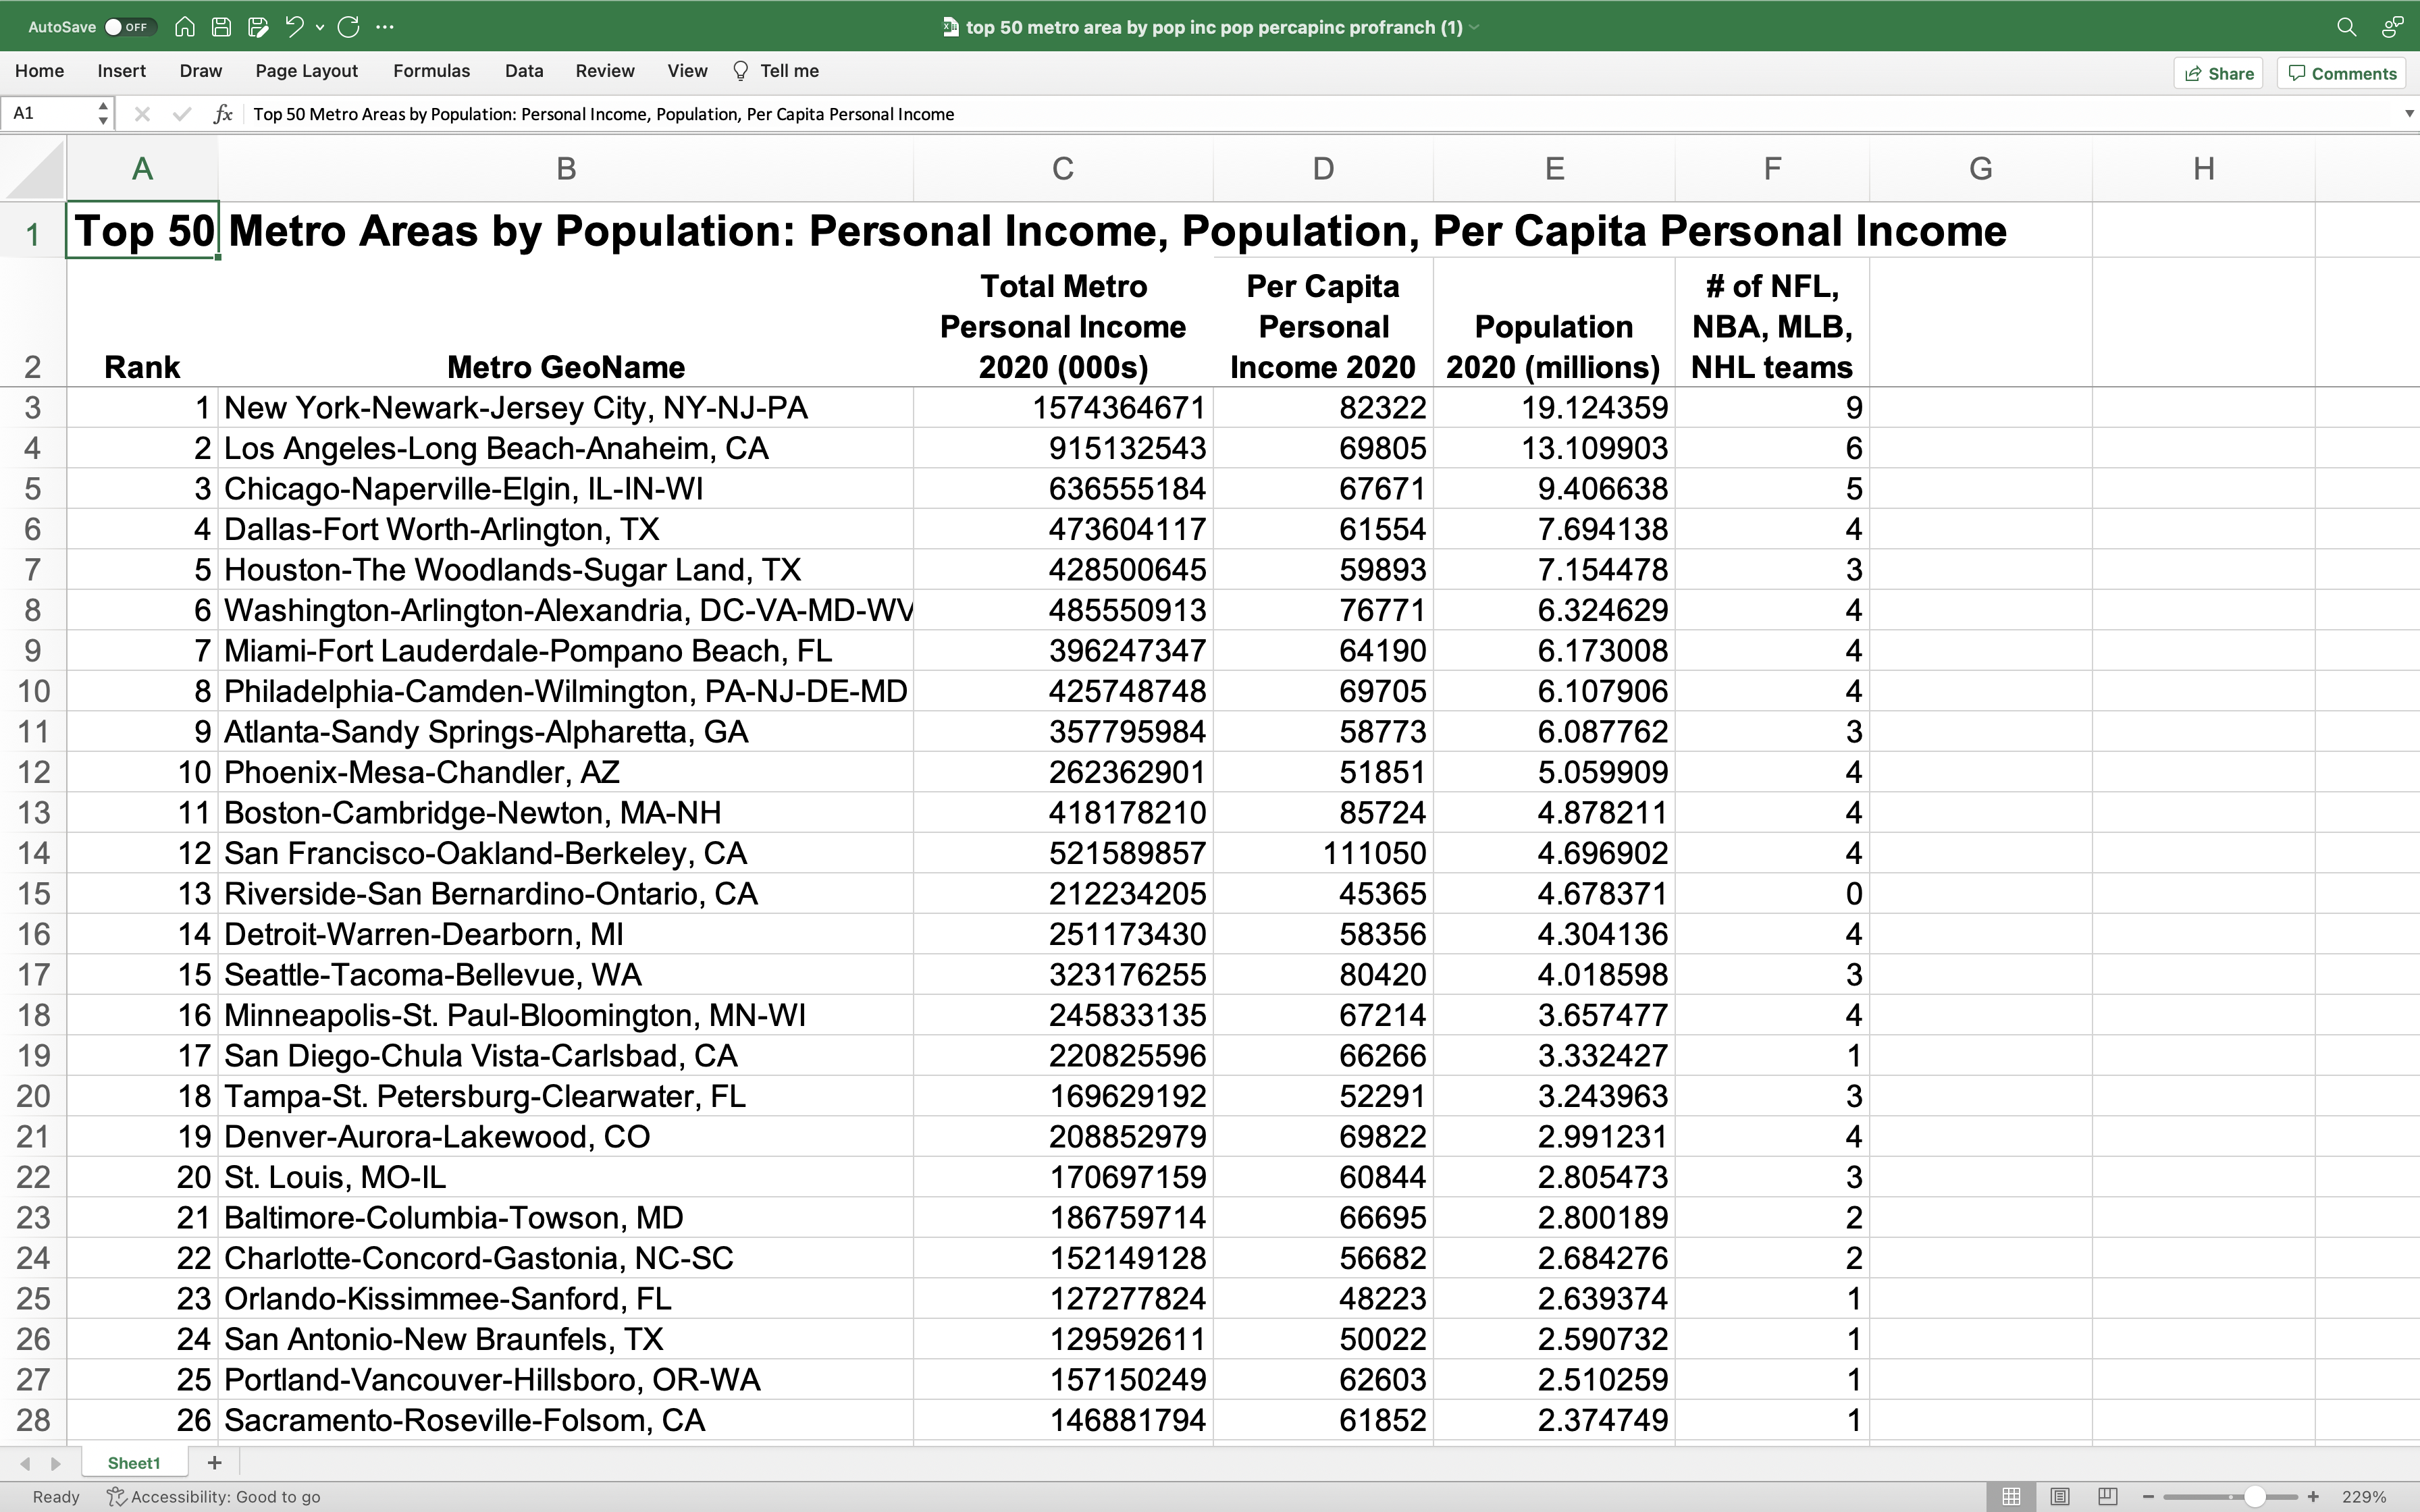Click the Save icon
2420x1512 pixels.
(x=222, y=27)
